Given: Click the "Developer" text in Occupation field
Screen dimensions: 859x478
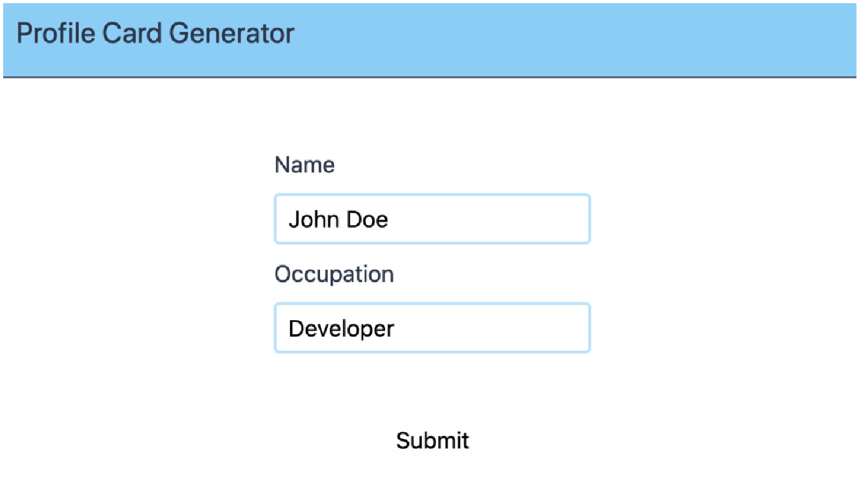Looking at the screenshot, I should [341, 329].
